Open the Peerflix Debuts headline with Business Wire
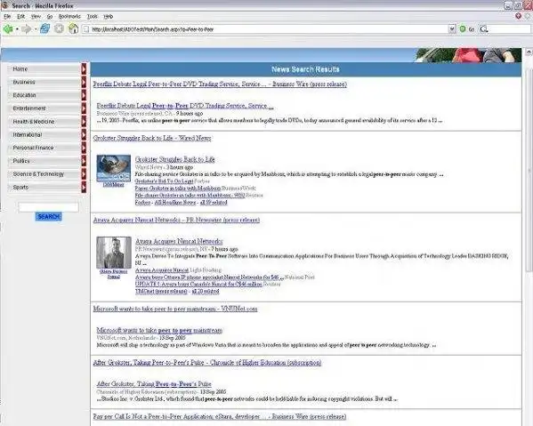The image size is (533, 426). point(220,84)
